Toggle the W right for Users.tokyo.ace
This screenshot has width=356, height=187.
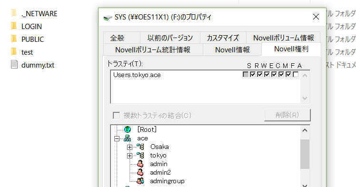(260, 74)
